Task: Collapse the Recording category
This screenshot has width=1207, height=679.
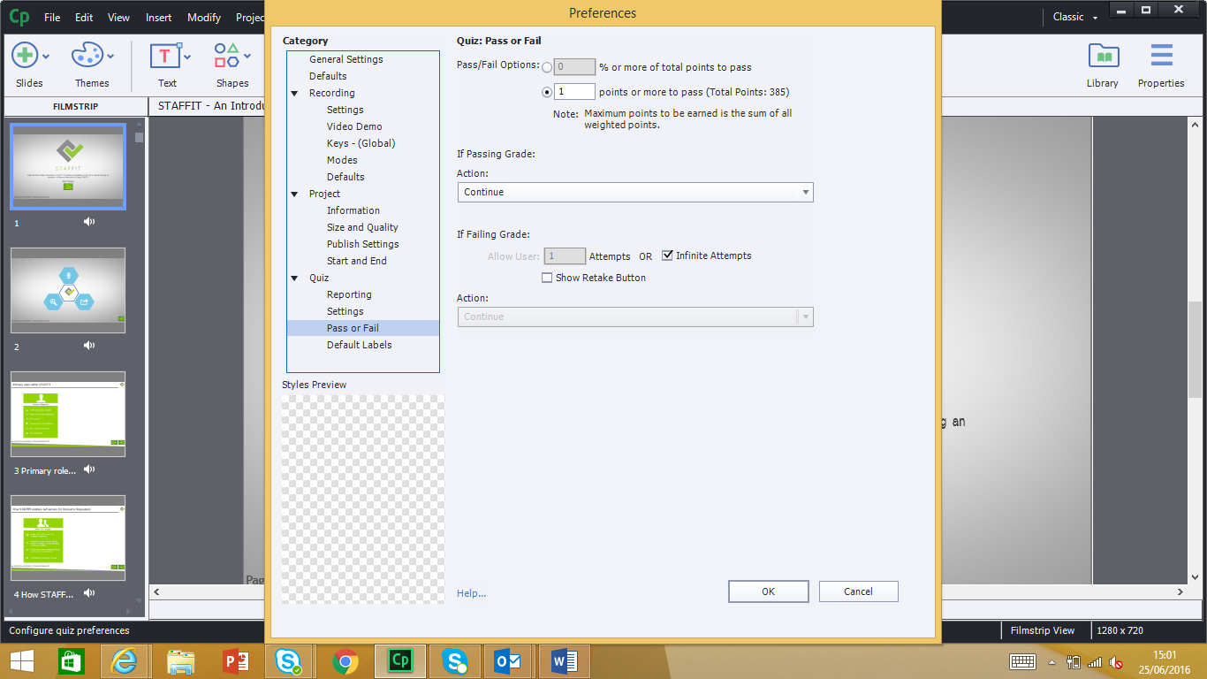Action: point(295,93)
